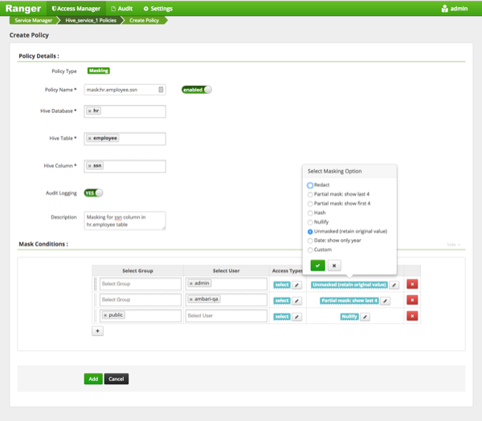482x421 pixels.
Task: Confirm masking option with green checkmark
Action: point(317,265)
